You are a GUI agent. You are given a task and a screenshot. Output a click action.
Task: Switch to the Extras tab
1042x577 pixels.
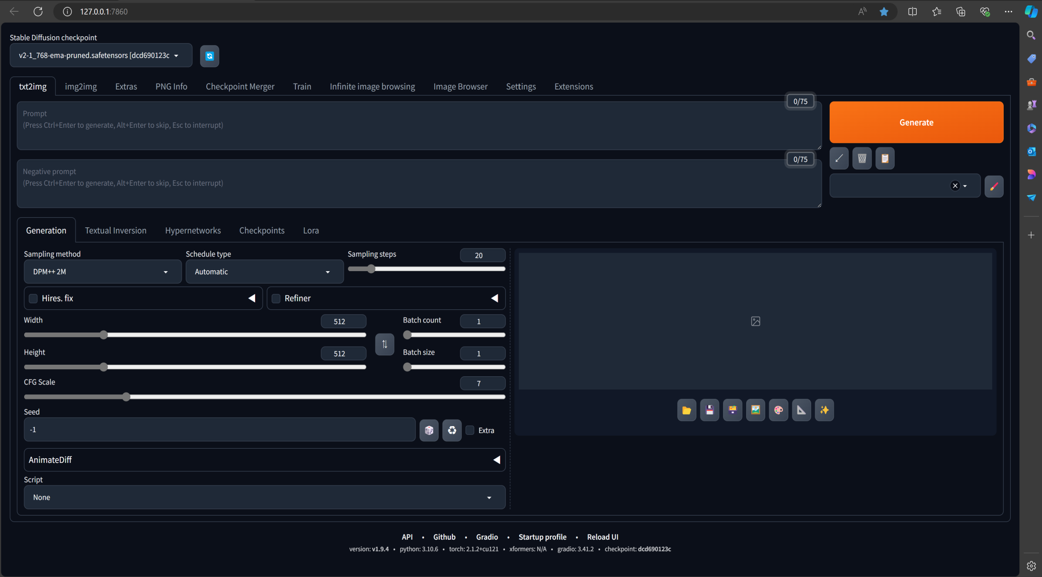[126, 87]
